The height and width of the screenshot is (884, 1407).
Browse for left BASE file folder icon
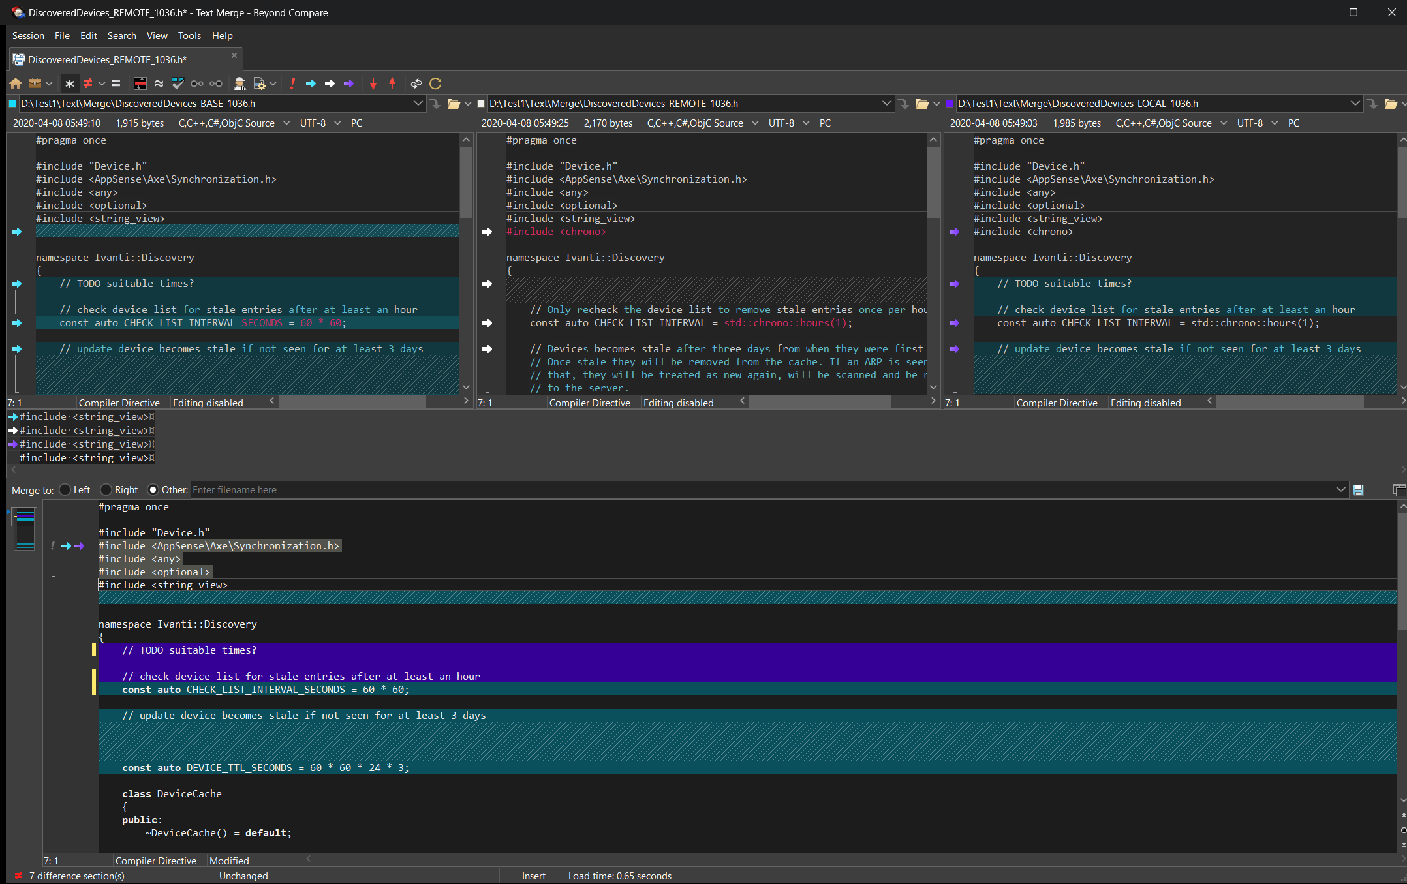click(454, 104)
